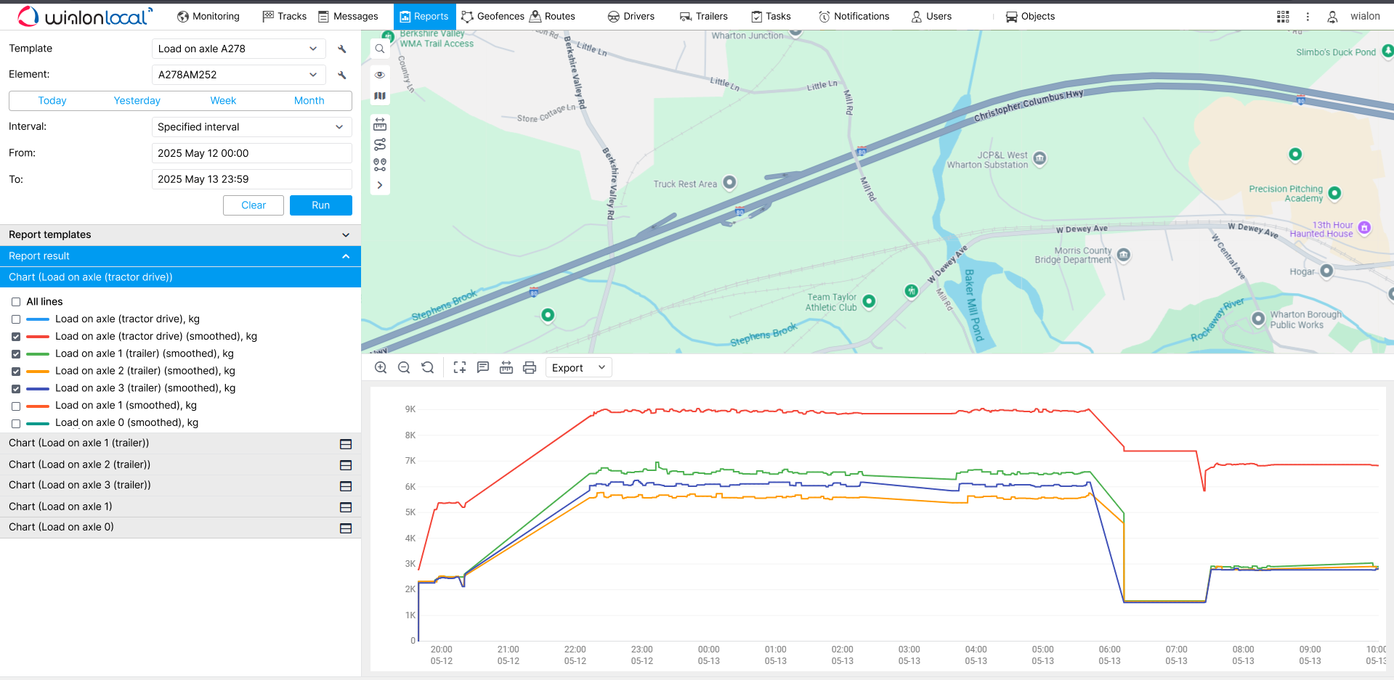Print the chart using printer icon
Screen dimensions: 1394x680
pyautogui.click(x=530, y=368)
